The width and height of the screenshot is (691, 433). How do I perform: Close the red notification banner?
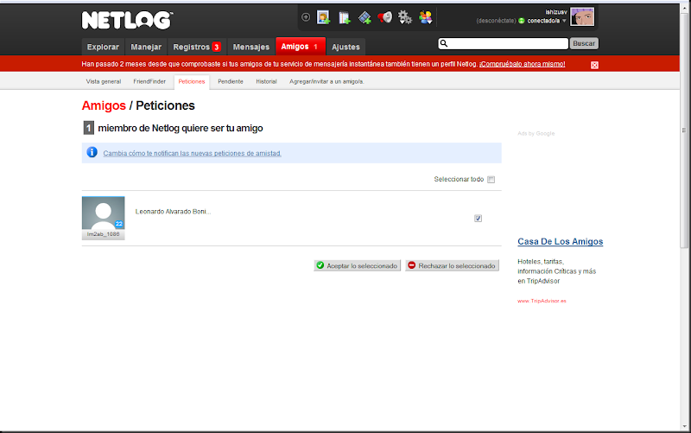coord(594,66)
